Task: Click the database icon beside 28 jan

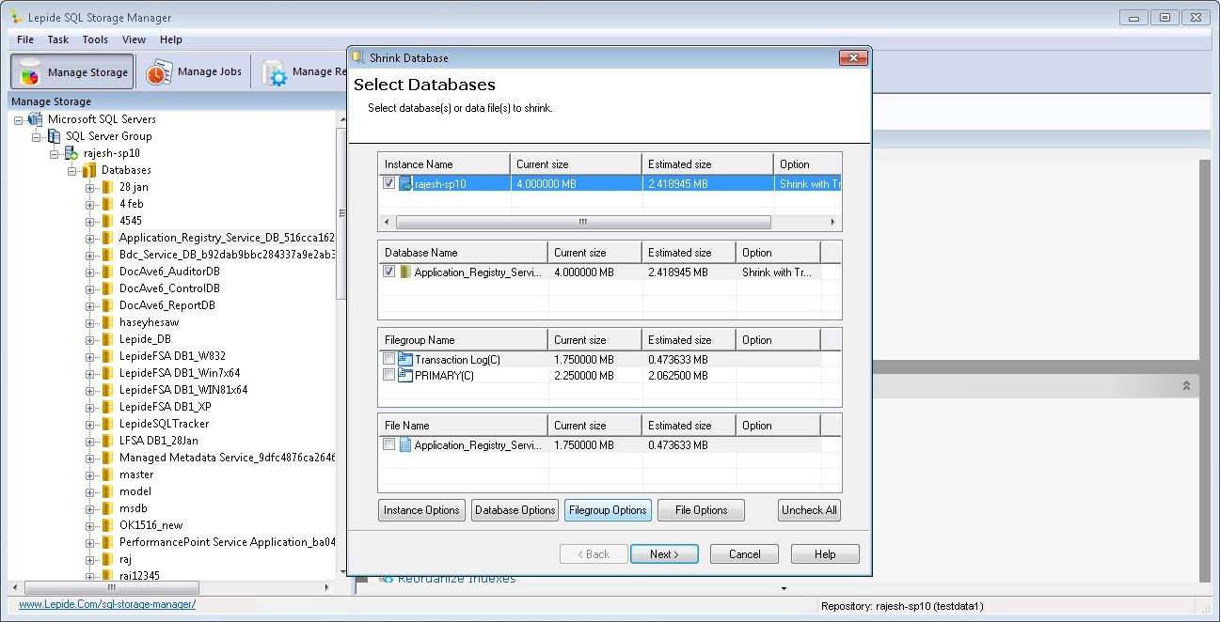Action: [x=106, y=187]
